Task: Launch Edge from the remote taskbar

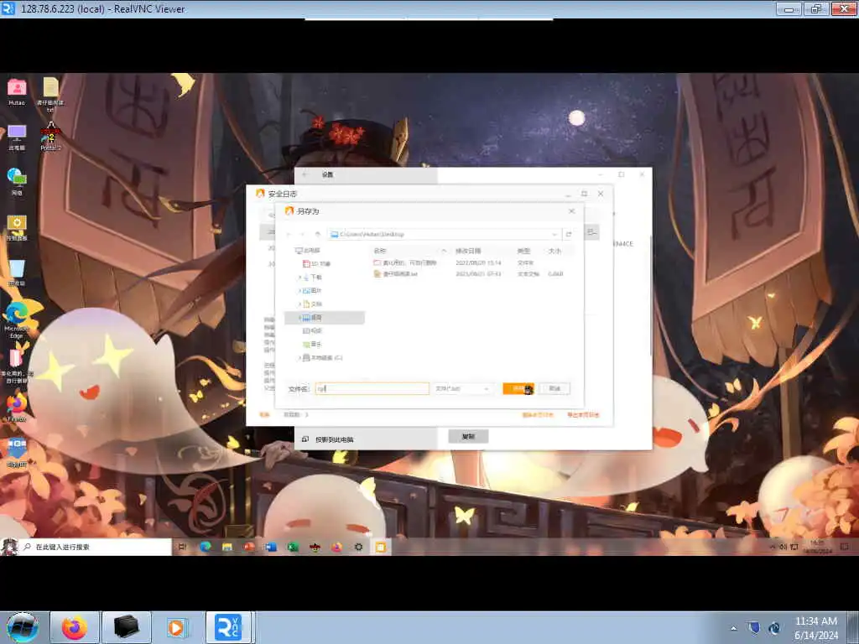Action: (x=206, y=547)
